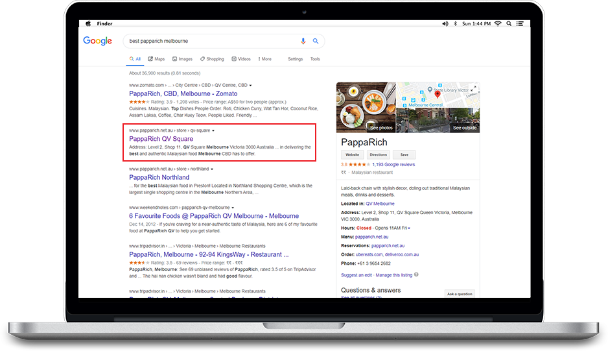Click 'Ask a question' button

point(460,294)
